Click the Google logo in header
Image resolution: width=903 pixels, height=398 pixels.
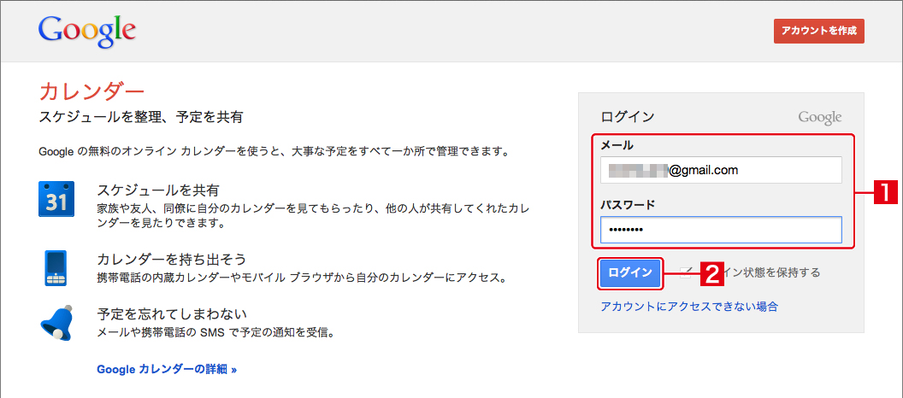click(87, 32)
